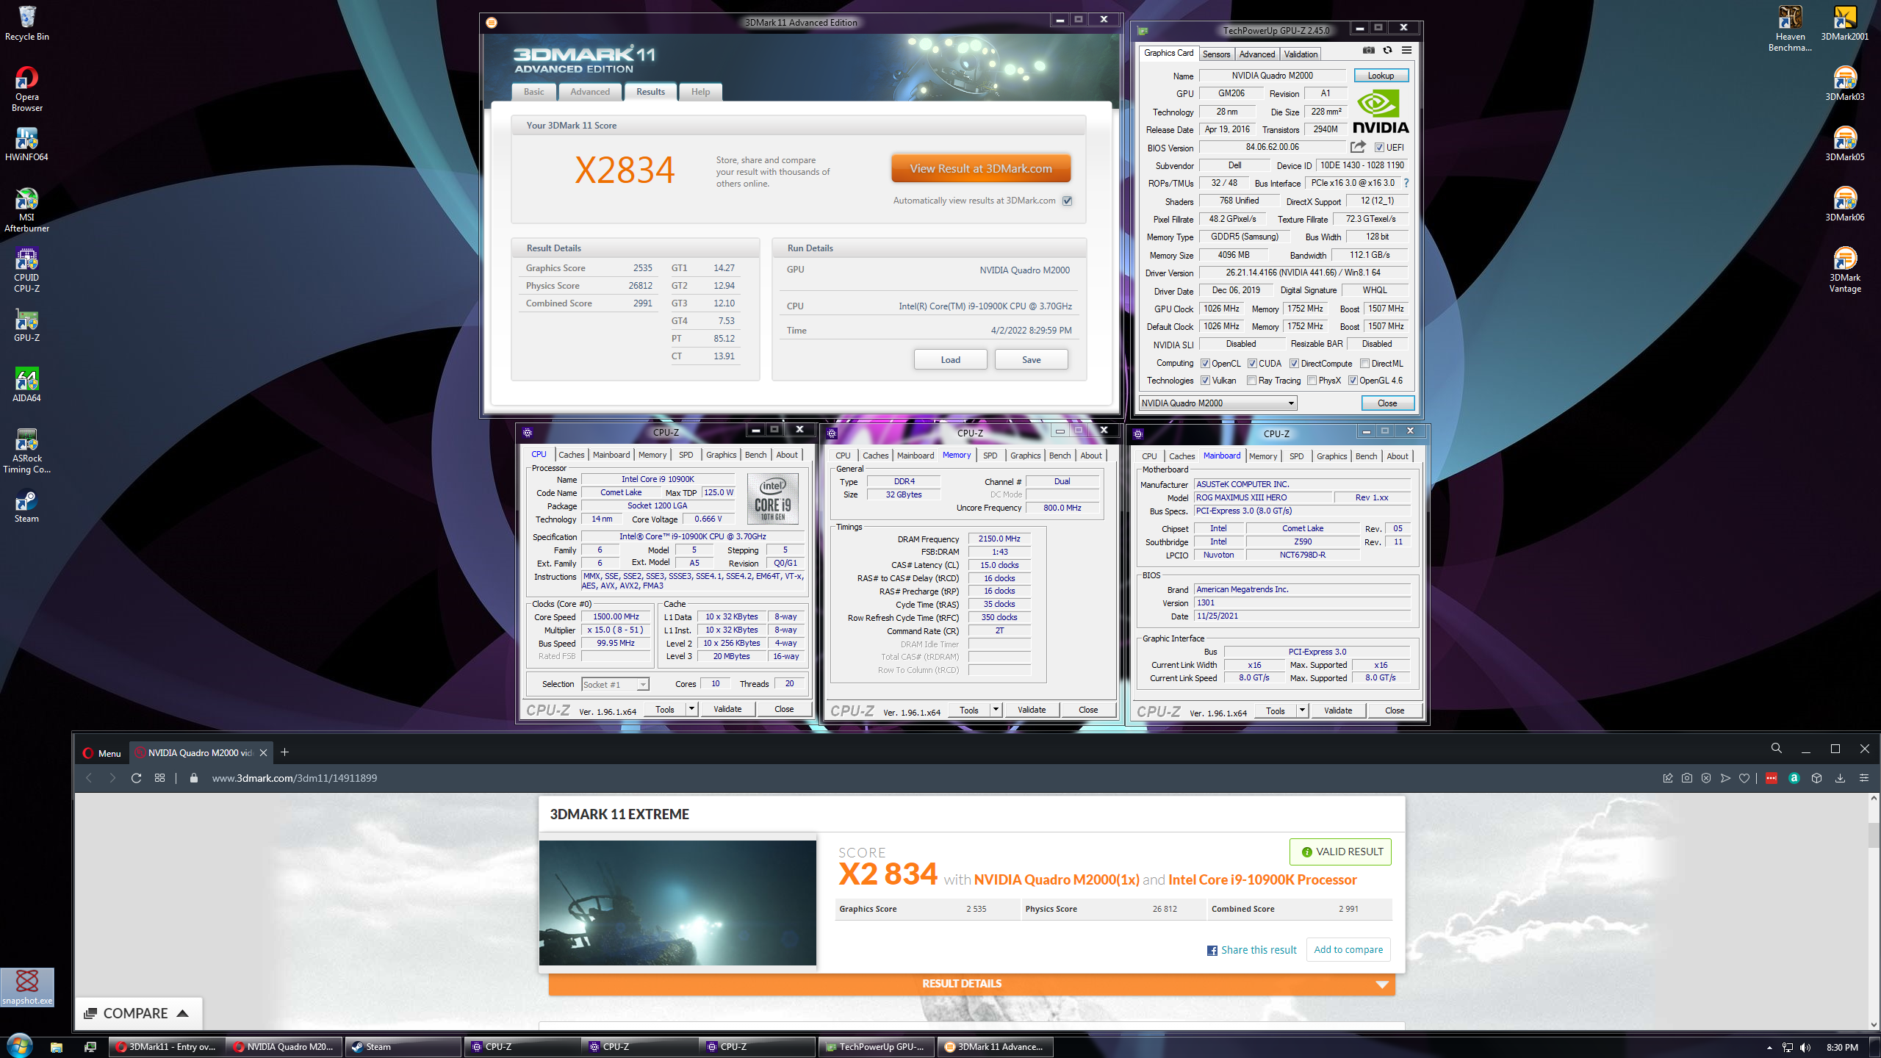Expand the COMPARE panel
The image size is (1881, 1058).
coord(137,1013)
